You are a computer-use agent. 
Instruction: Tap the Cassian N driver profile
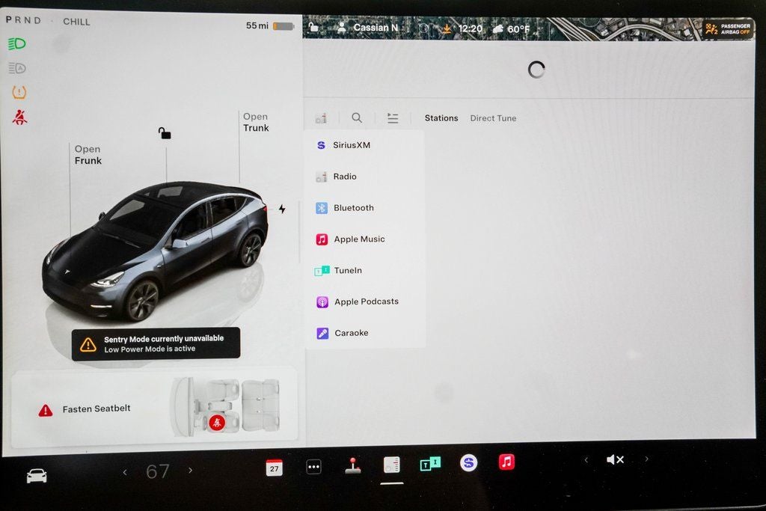[372, 27]
